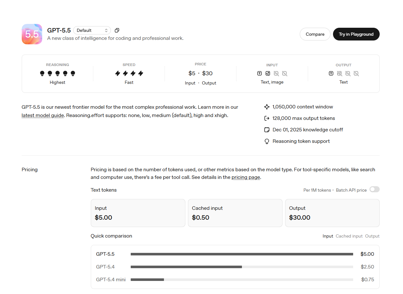This screenshot has width=403, height=294.
Task: Open the pricing page link
Action: coord(246,177)
